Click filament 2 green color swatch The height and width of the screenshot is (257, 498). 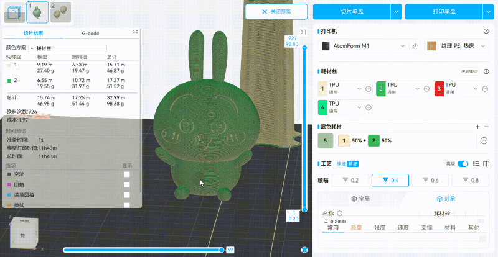pyautogui.click(x=381, y=89)
